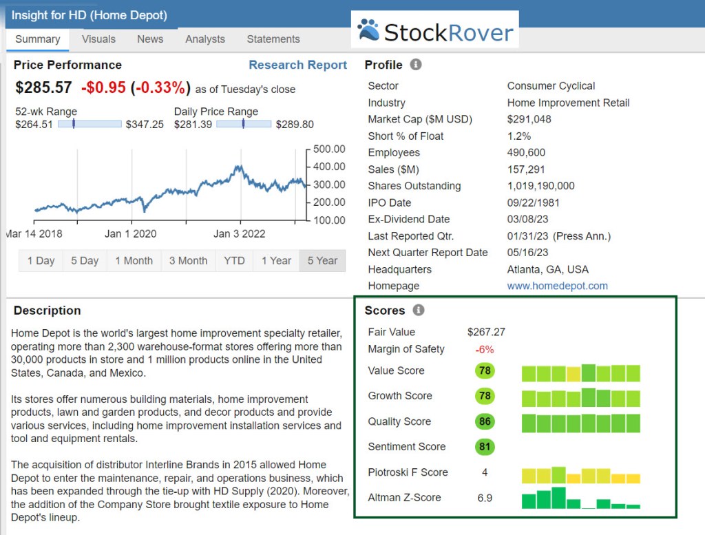The width and height of the screenshot is (705, 535).
Task: Open the Analysts tab
Action: pos(205,39)
